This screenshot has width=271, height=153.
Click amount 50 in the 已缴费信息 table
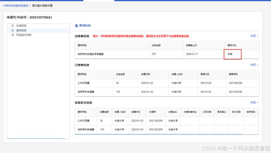117,83
